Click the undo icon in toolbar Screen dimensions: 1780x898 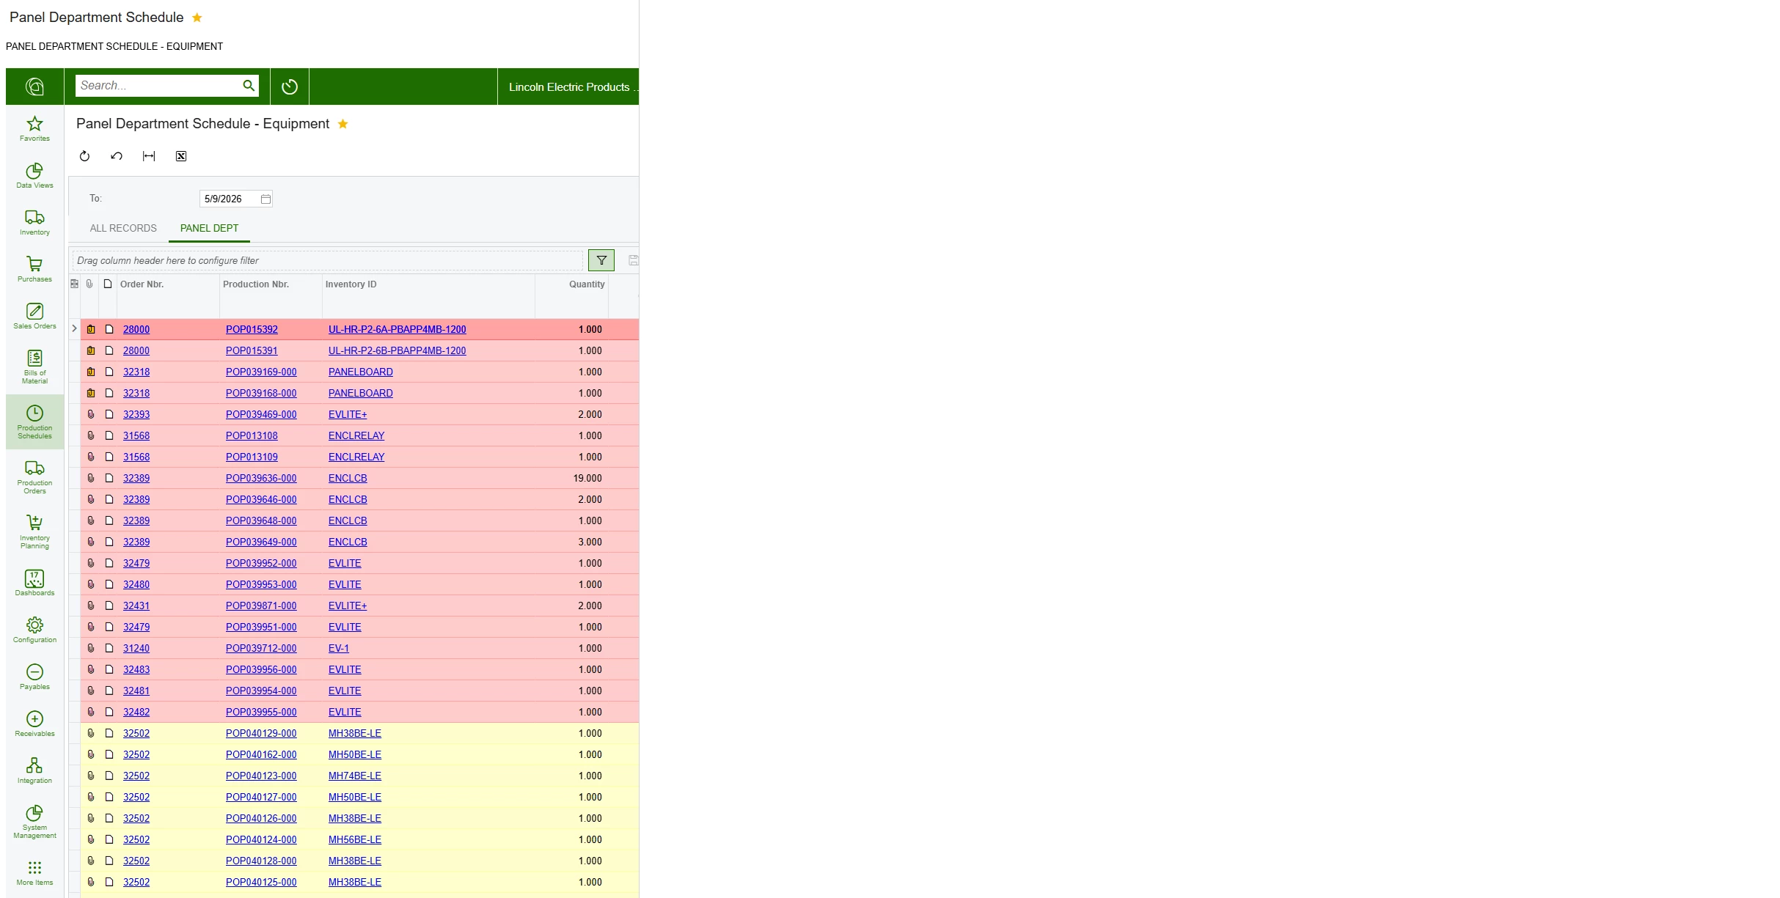tap(117, 156)
